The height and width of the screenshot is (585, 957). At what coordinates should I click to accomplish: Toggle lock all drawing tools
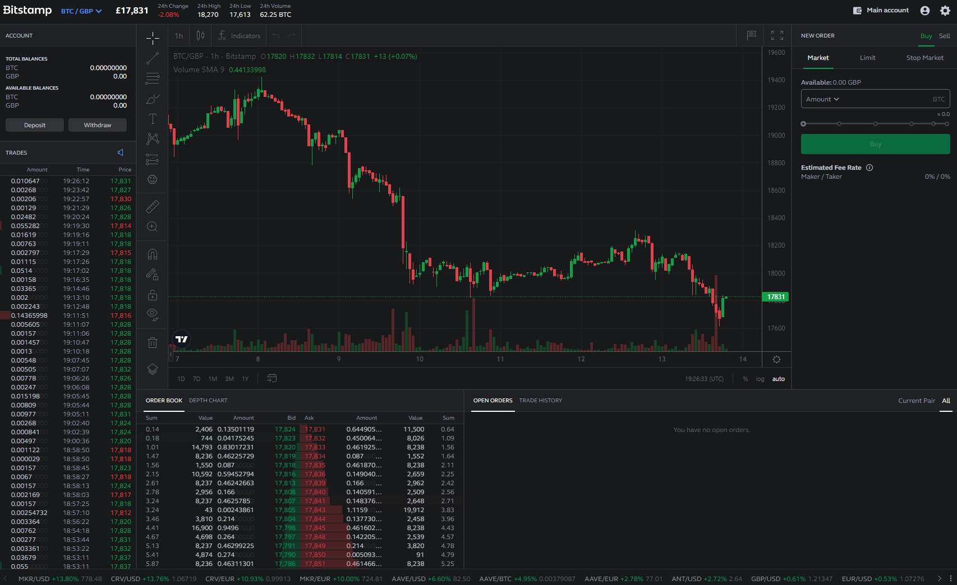pos(153,295)
